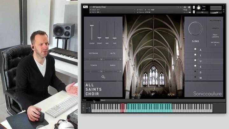229x129 pixels.
Task: Enable the E vowel checkbox
Action: point(195,66)
